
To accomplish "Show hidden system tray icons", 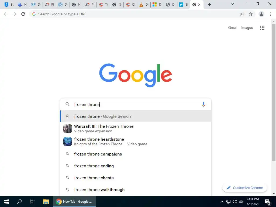I will pos(222,202).
